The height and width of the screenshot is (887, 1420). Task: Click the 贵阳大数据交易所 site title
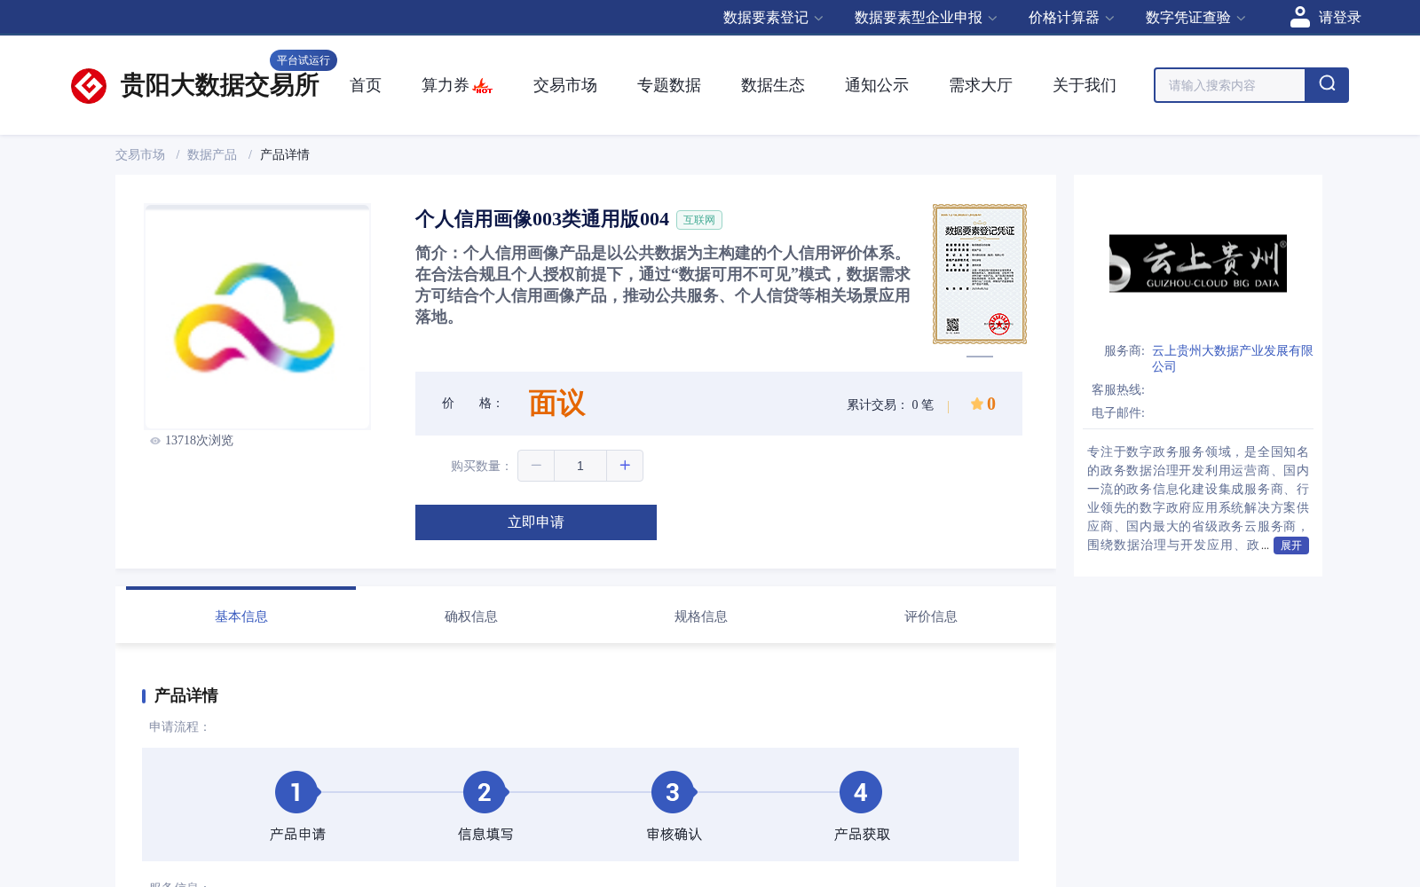tap(219, 86)
